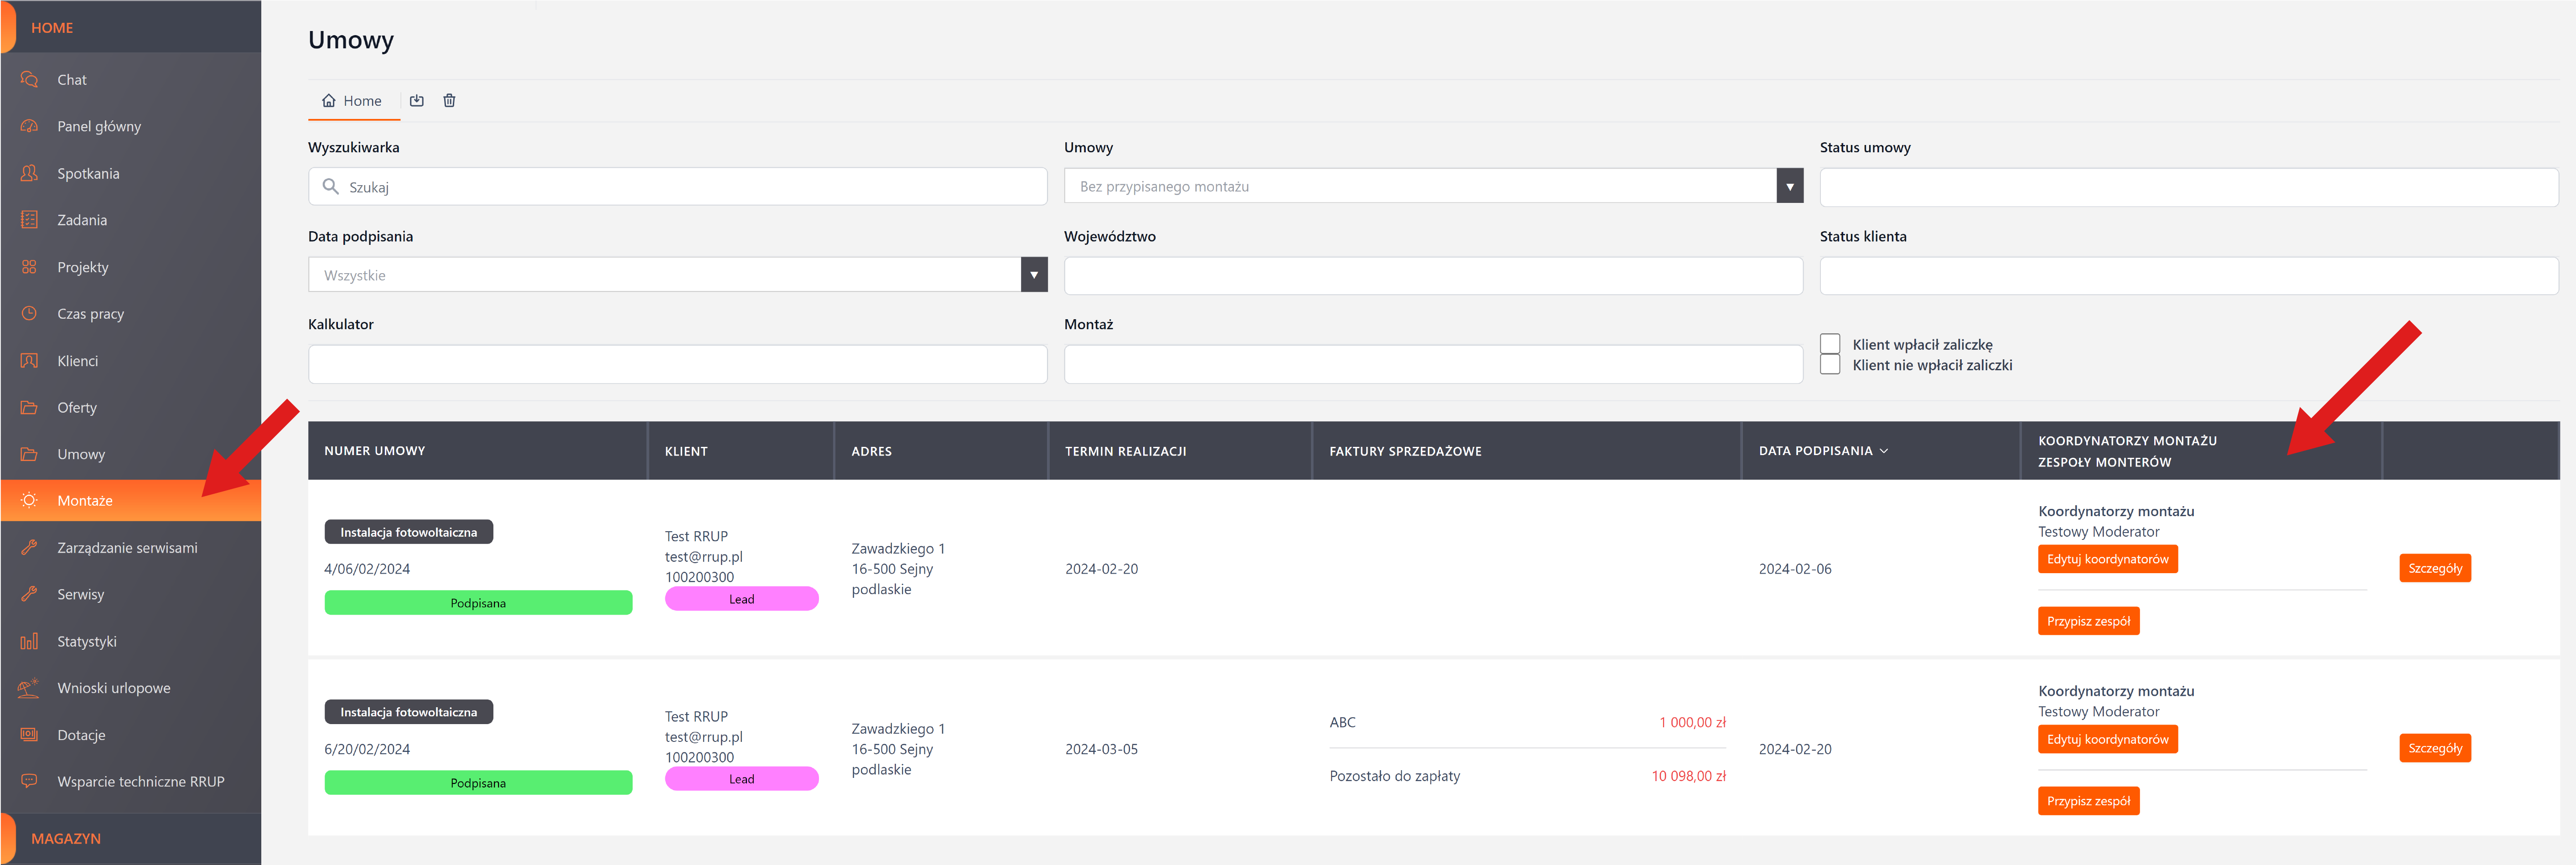Open Chat from the sidebar icon

pos(29,80)
